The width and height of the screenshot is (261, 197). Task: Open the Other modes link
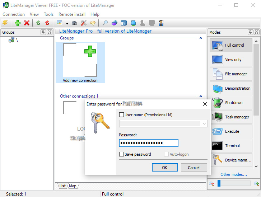coord(234,174)
